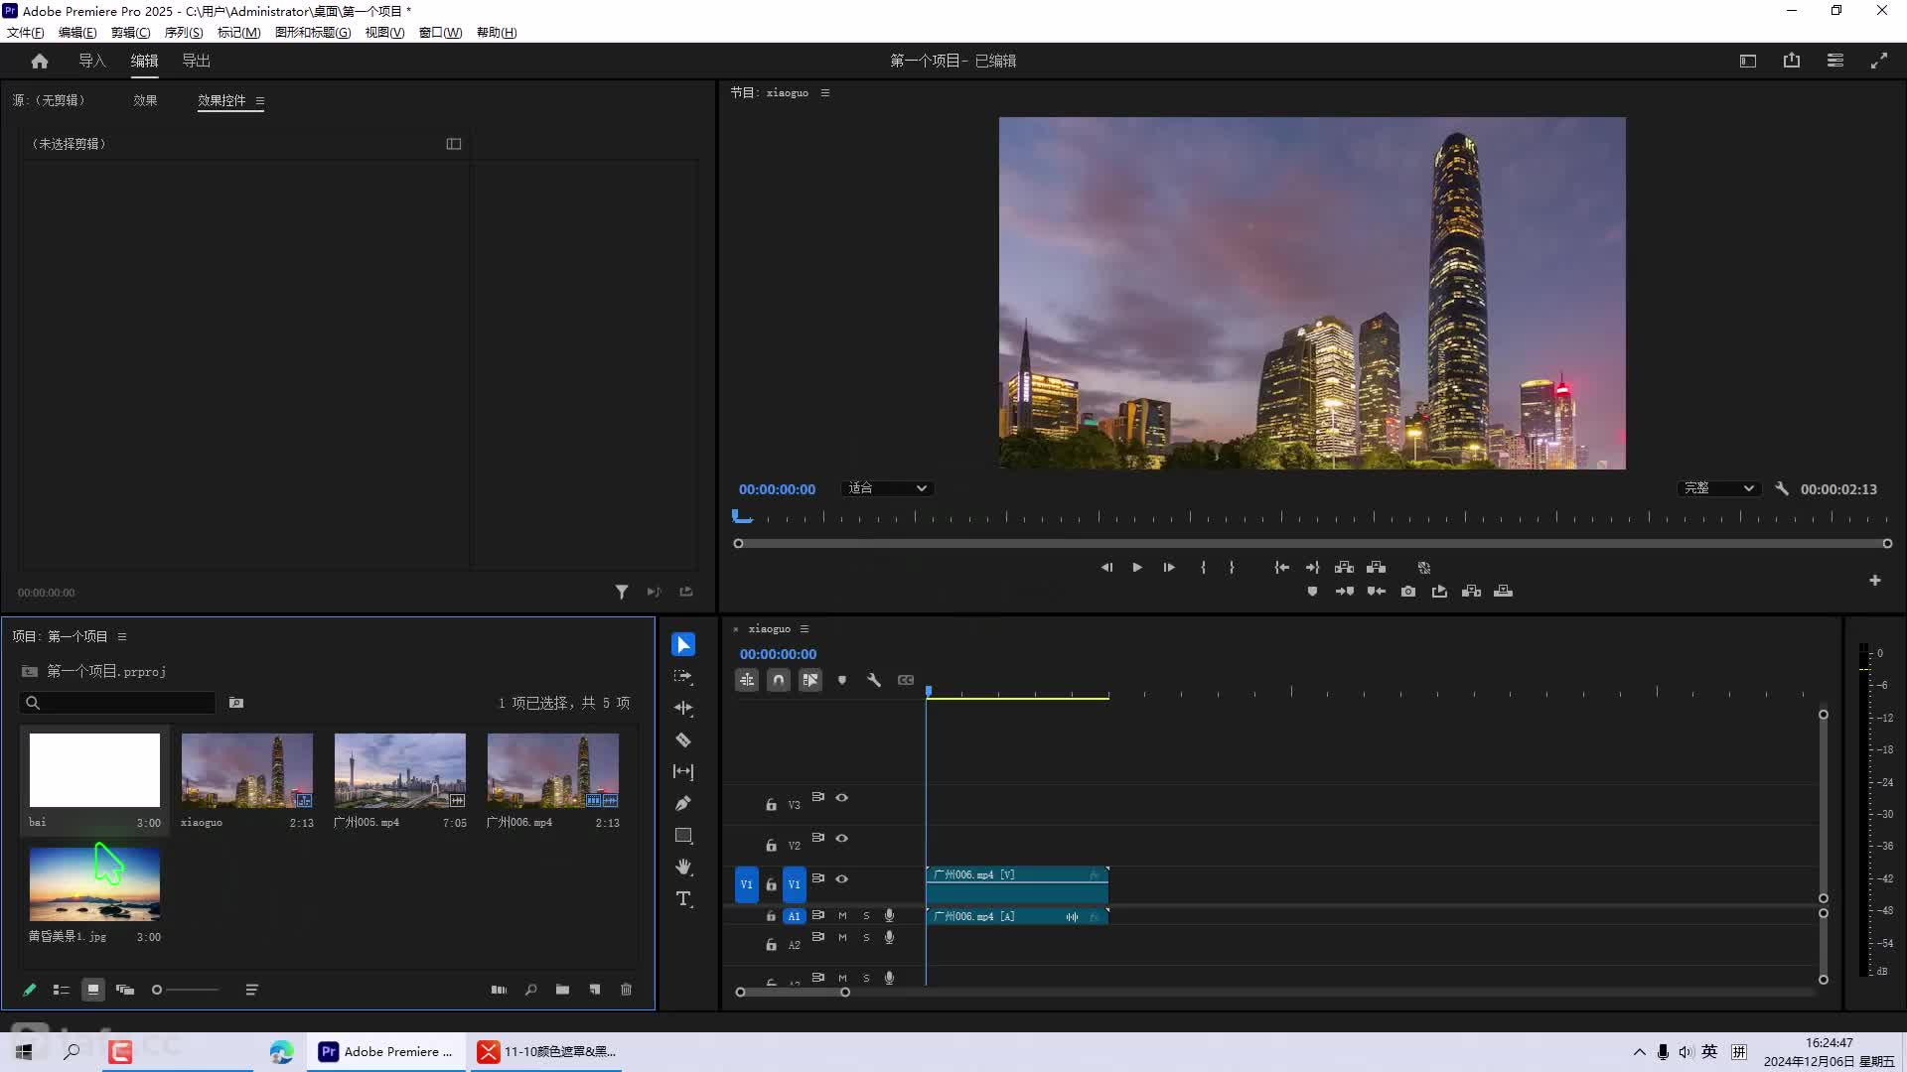Select the Hand tool
The width and height of the screenshot is (1907, 1072).
[x=683, y=868]
